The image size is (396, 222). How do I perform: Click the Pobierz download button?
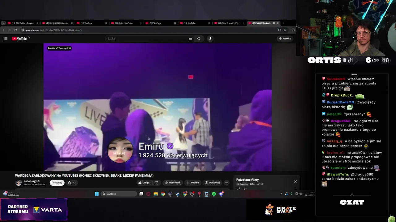192,183
